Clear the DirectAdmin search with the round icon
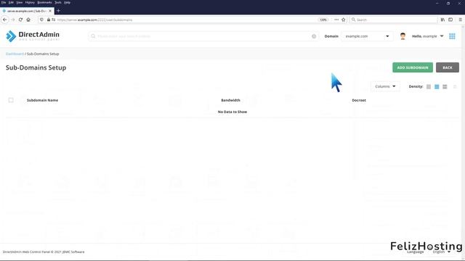This screenshot has width=465, height=261. pyautogui.click(x=314, y=36)
